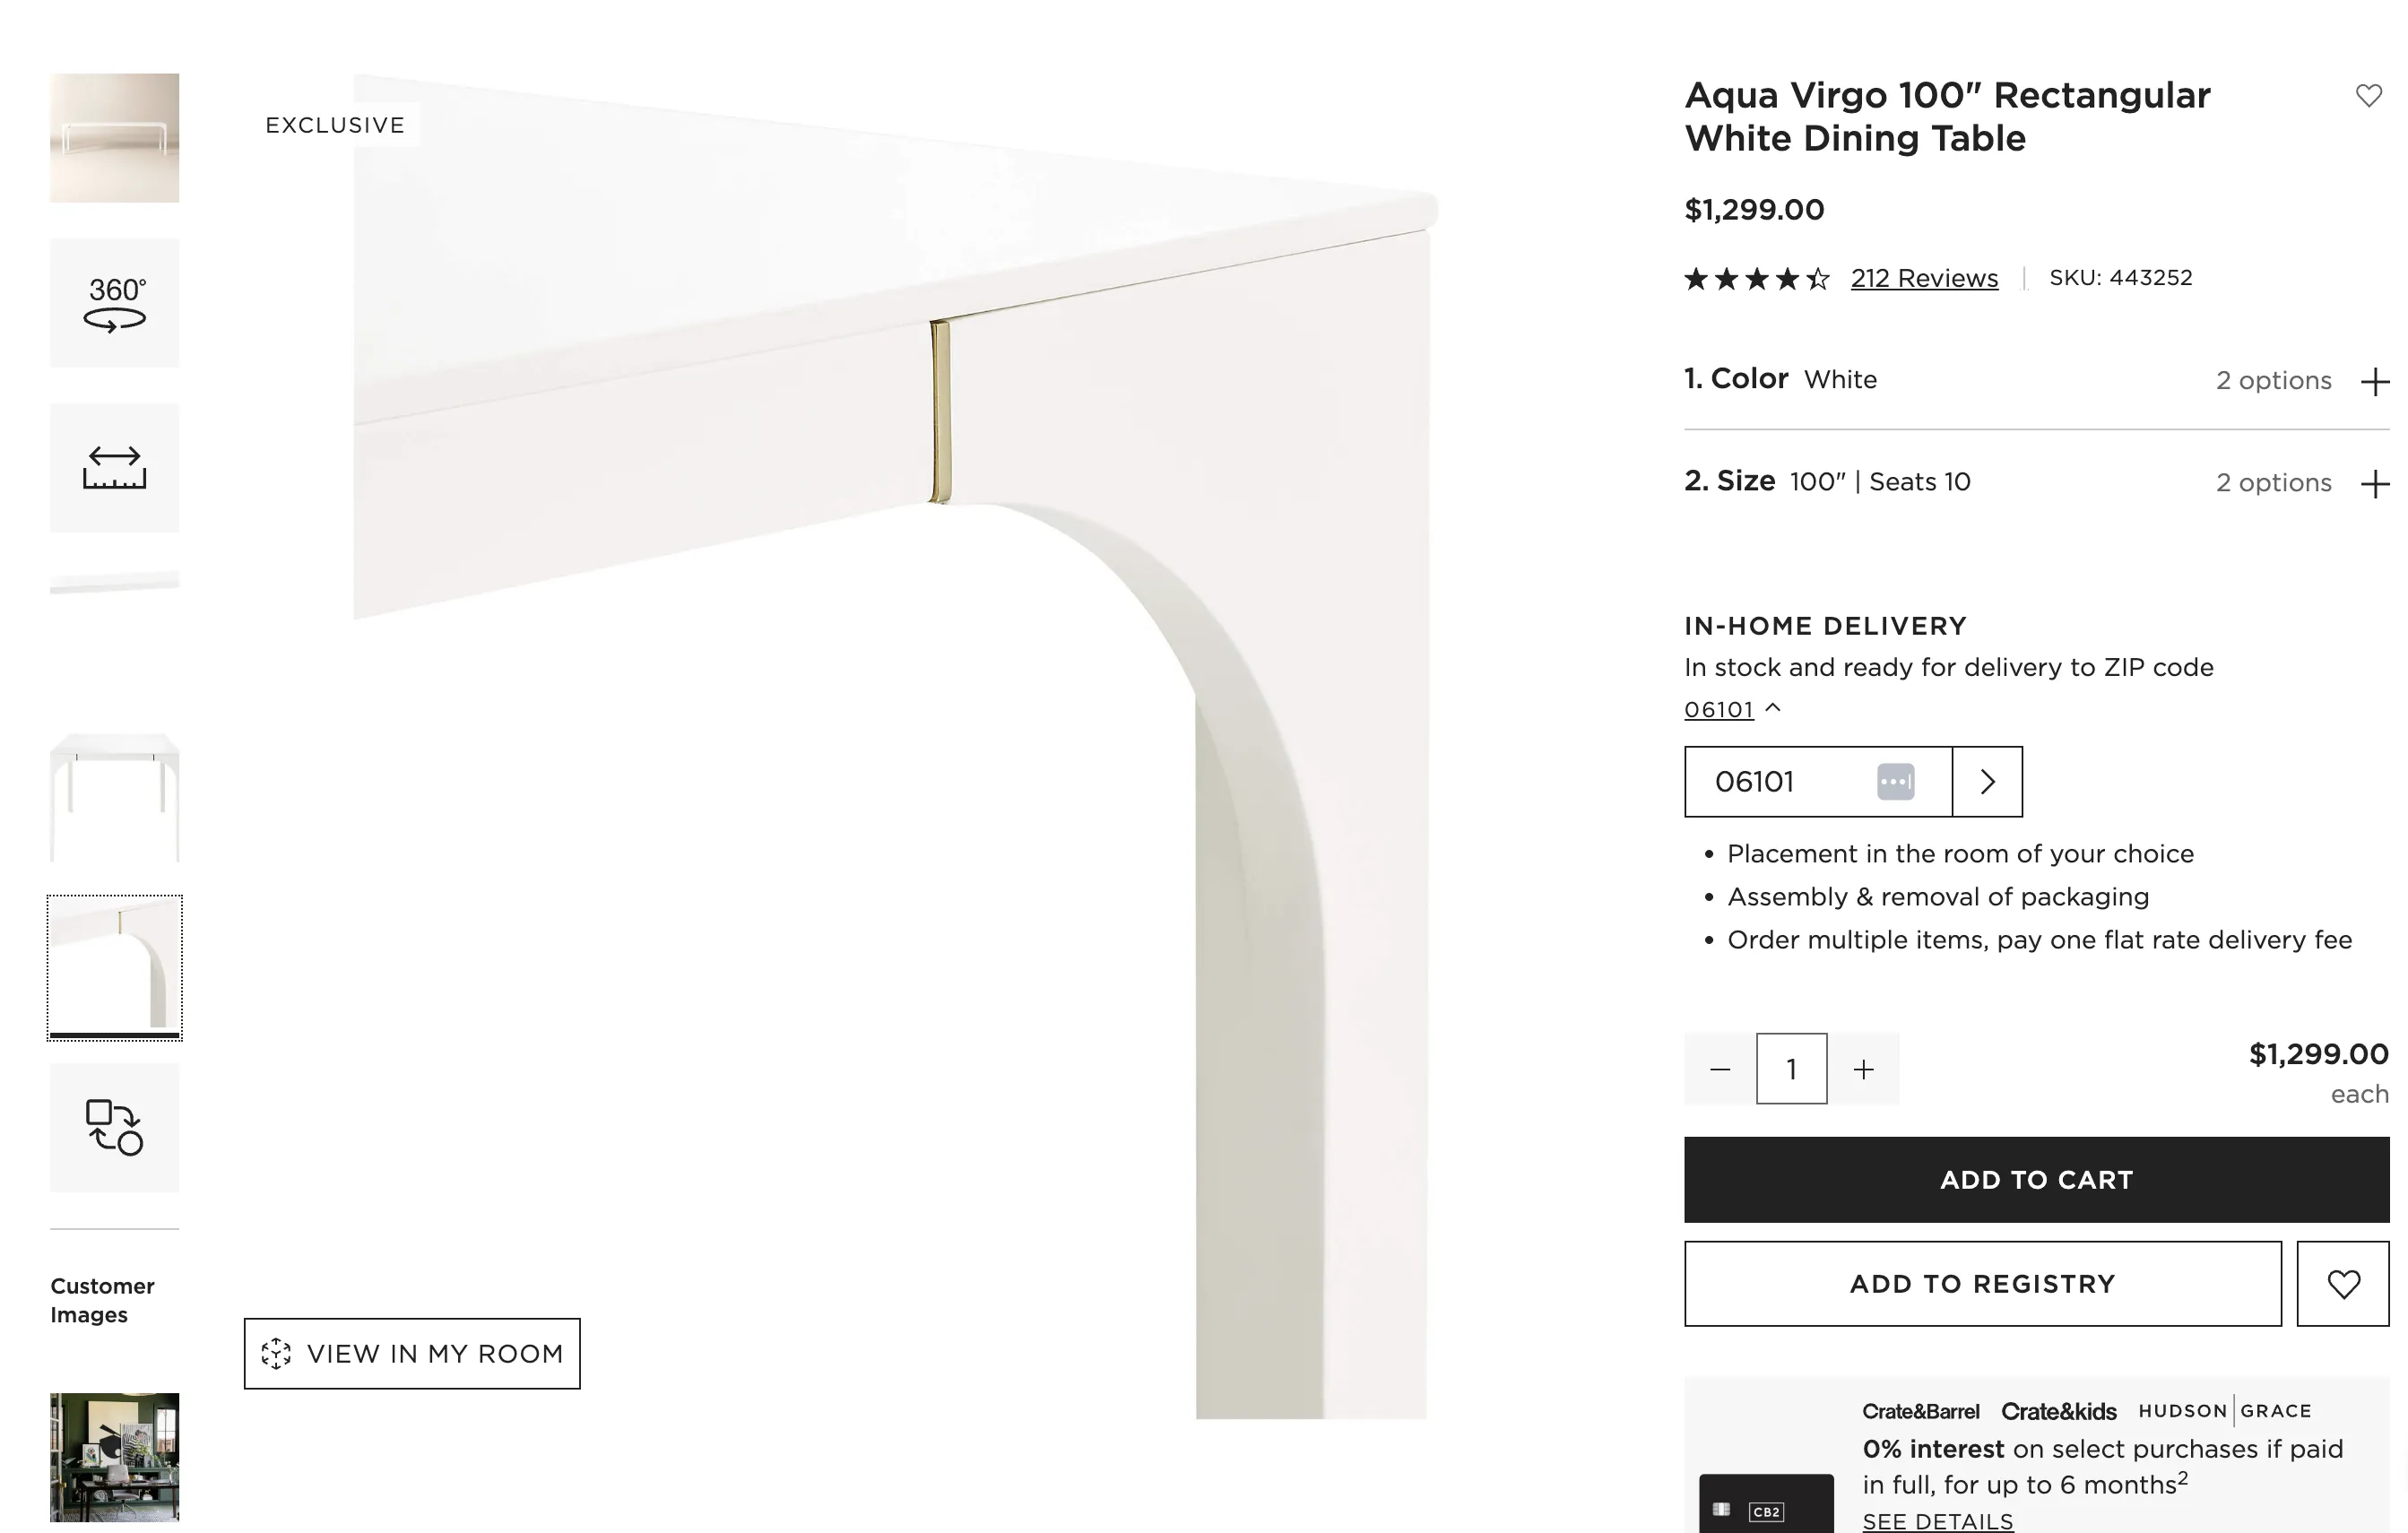Expand the Color options section
Image resolution: width=2408 pixels, height=1533 pixels.
point(2374,382)
